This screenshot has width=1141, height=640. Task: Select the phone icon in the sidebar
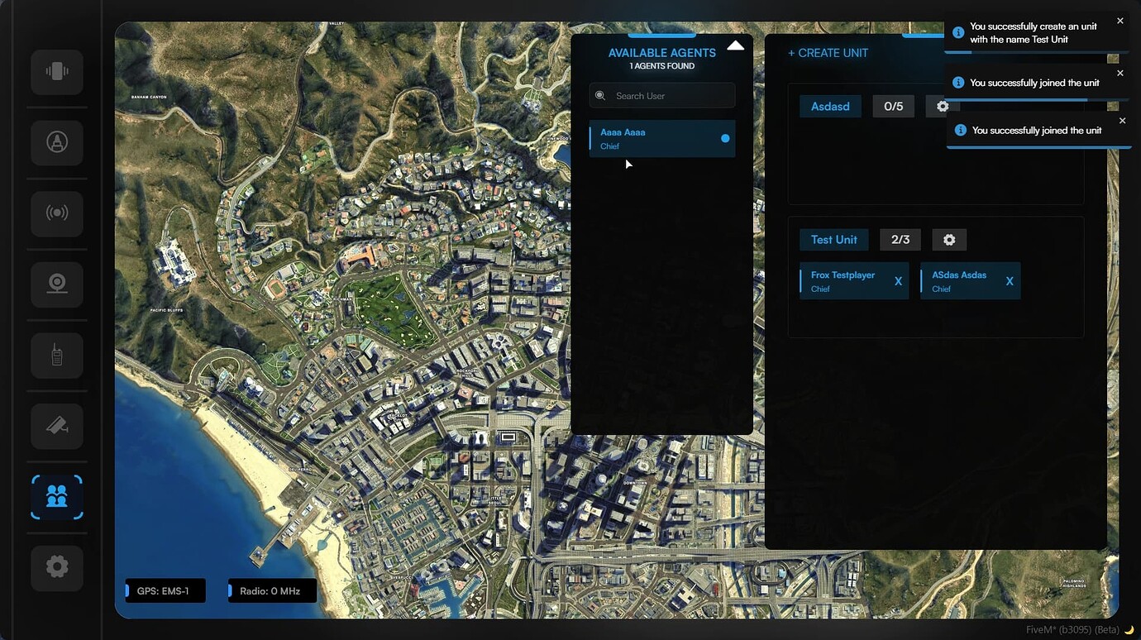(x=56, y=71)
